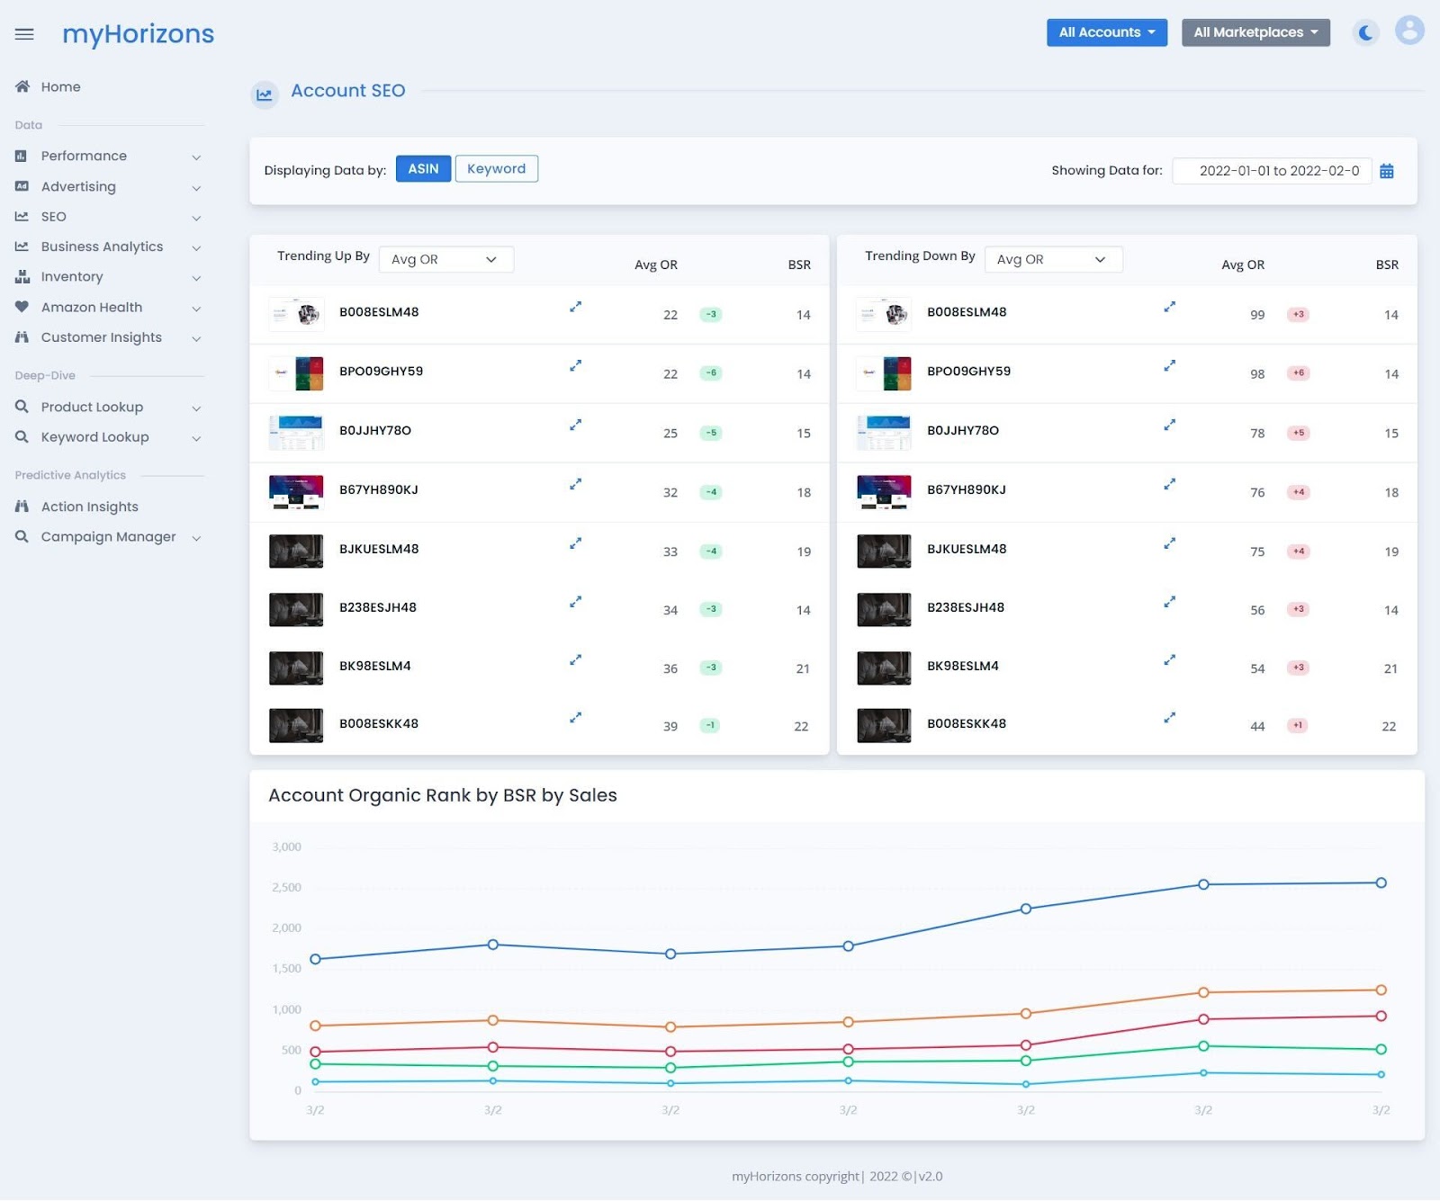Open the Trending Up By Avg OR dropdown
Image resolution: width=1440 pixels, height=1201 pixels.
pyautogui.click(x=446, y=259)
